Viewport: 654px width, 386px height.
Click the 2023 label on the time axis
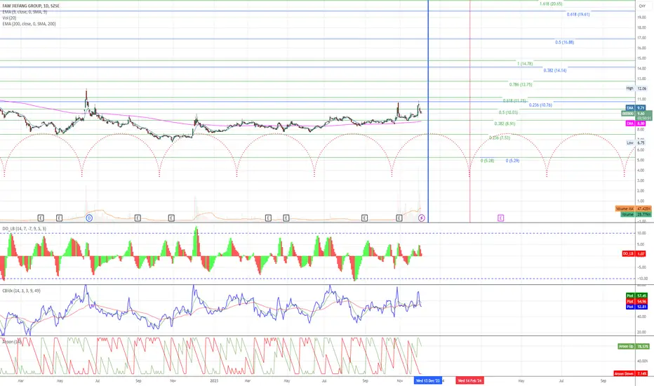215,380
